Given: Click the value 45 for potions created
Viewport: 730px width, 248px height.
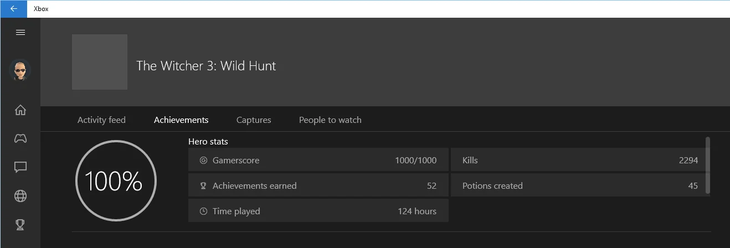Looking at the screenshot, I should click(693, 186).
